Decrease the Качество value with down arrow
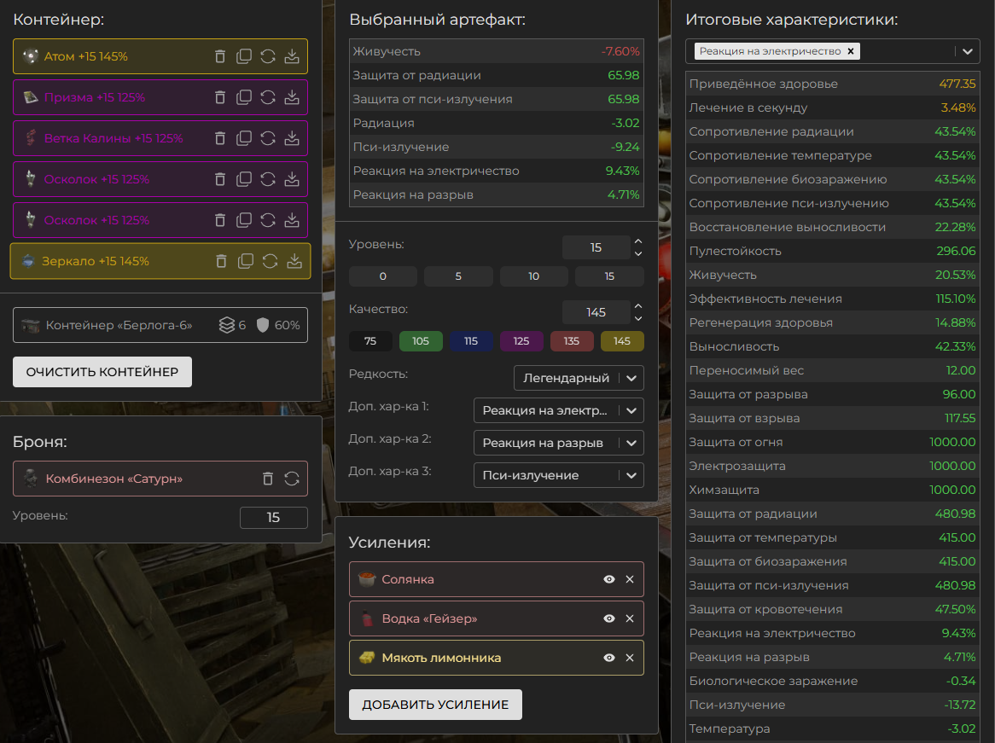Image resolution: width=995 pixels, height=743 pixels. point(638,318)
